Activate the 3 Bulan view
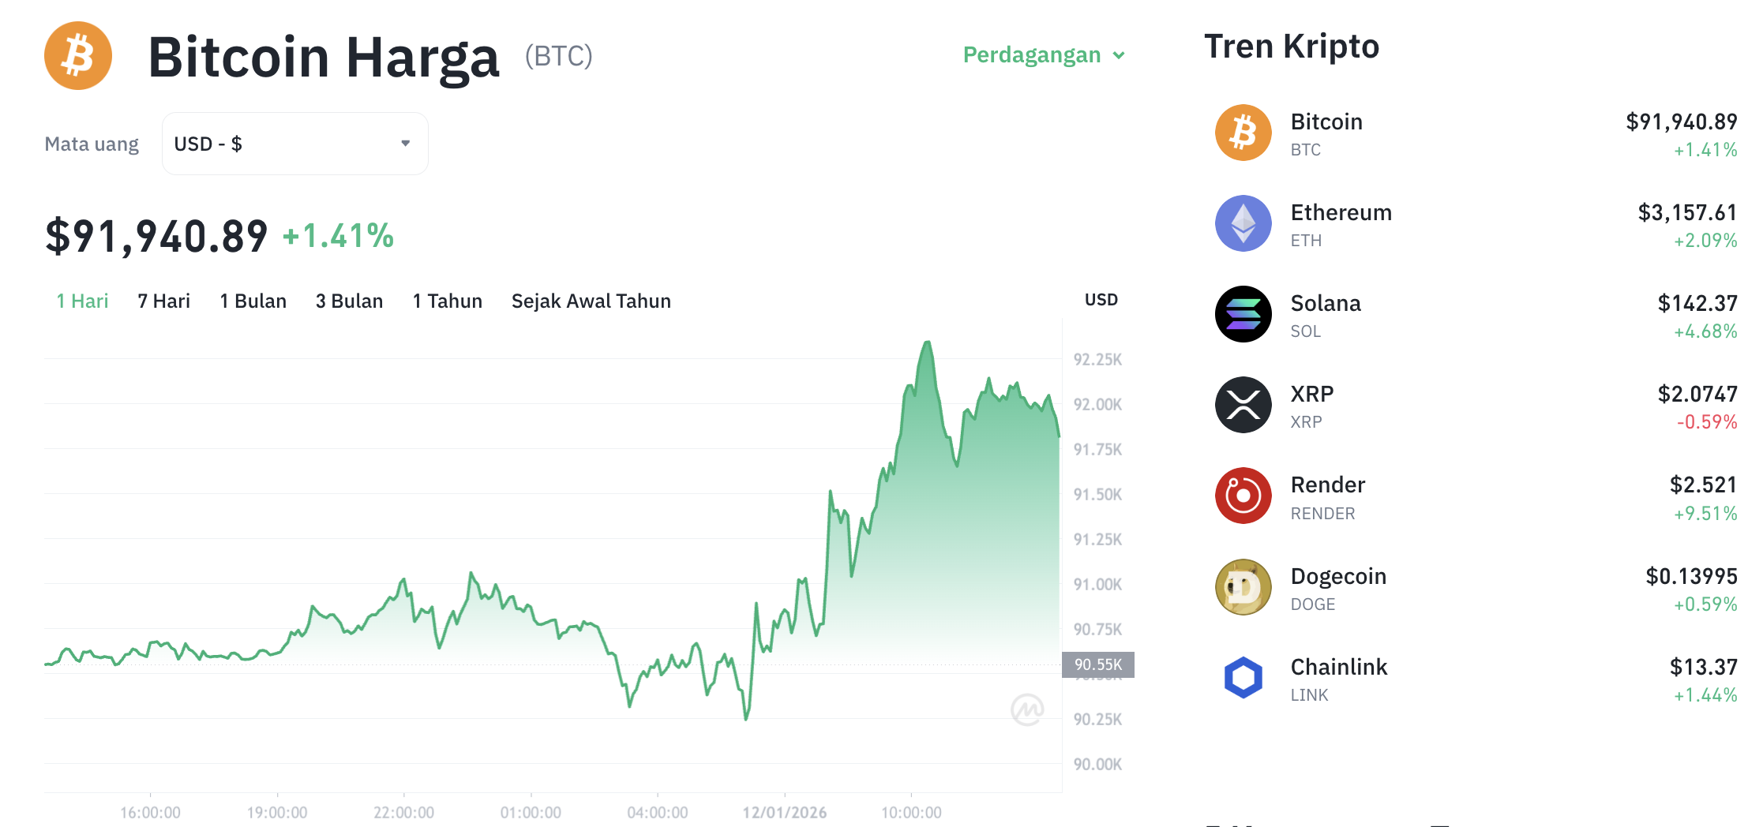1748x827 pixels. 349,301
